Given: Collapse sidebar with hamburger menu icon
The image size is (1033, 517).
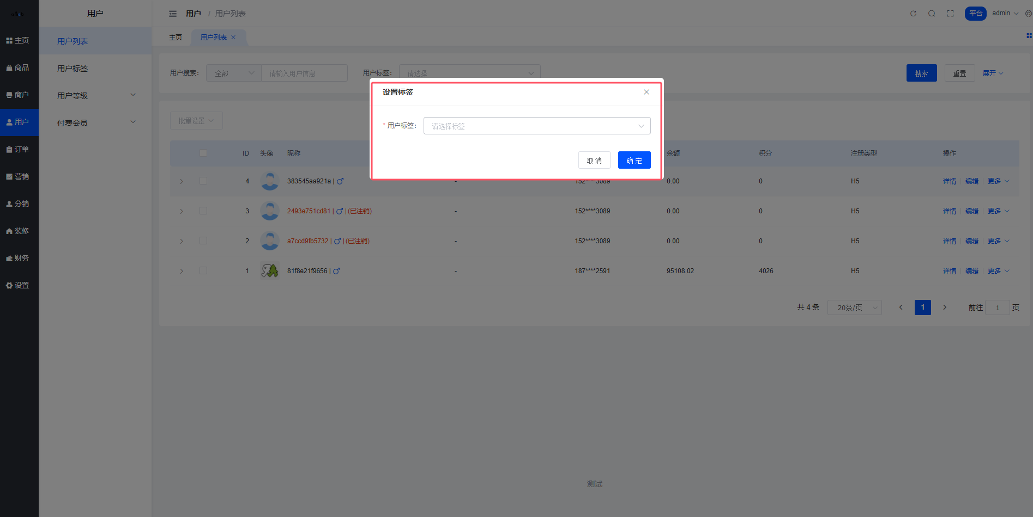Looking at the screenshot, I should 173,14.
